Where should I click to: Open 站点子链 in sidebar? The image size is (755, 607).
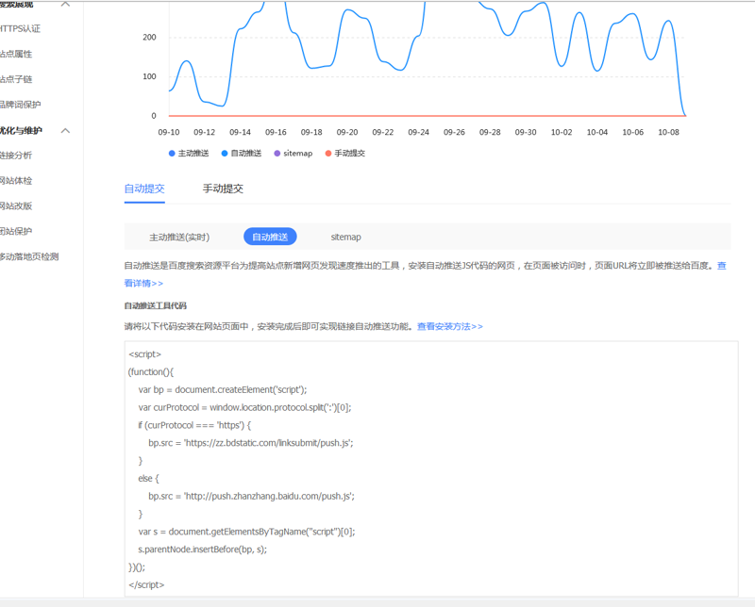[15, 79]
